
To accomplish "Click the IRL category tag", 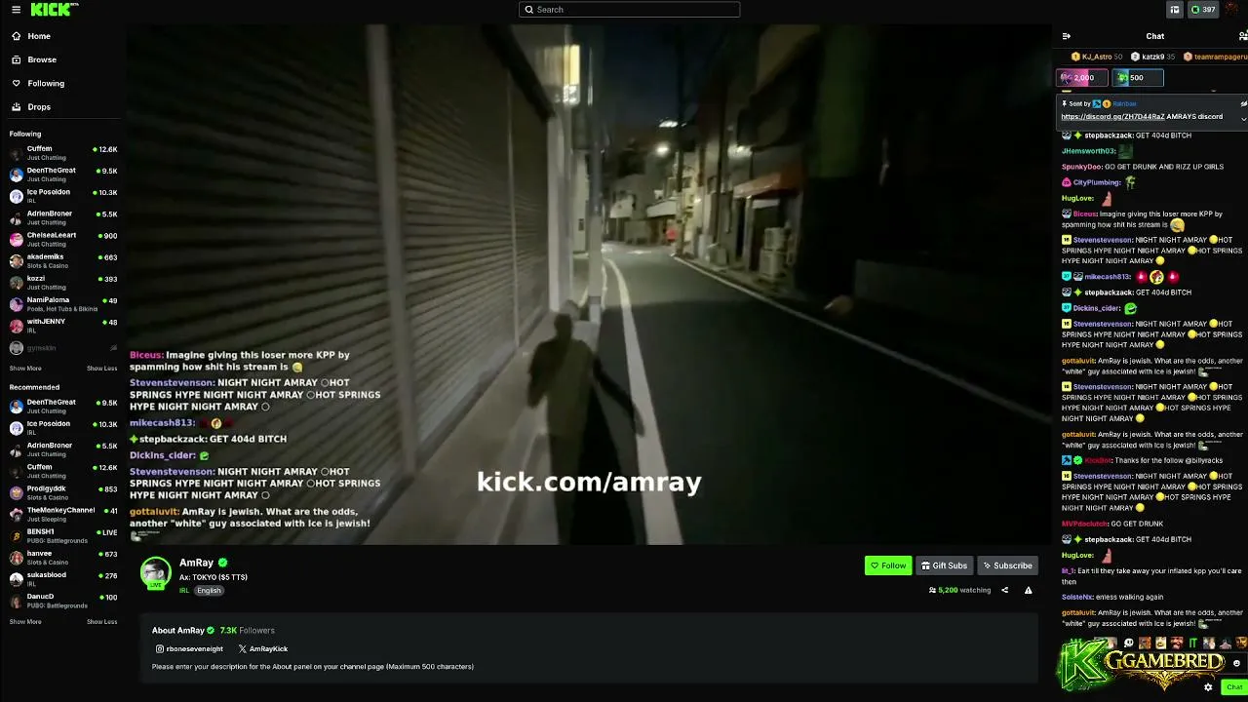I will coord(183,591).
